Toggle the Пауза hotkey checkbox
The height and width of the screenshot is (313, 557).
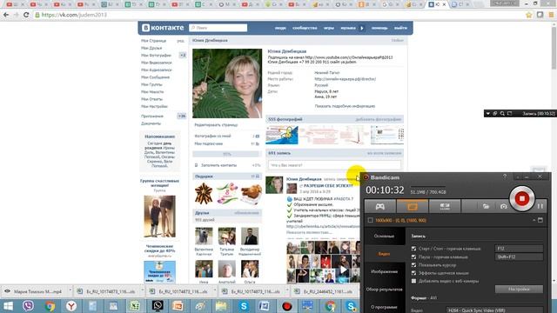coord(413,256)
